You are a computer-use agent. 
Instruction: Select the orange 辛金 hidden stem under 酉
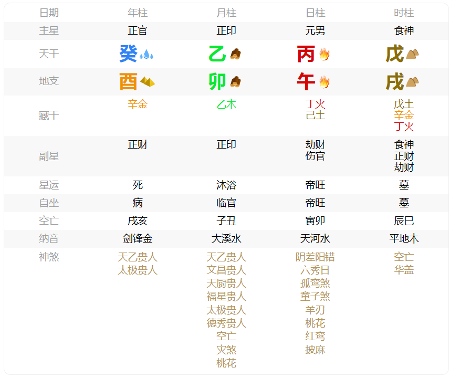[x=138, y=104]
